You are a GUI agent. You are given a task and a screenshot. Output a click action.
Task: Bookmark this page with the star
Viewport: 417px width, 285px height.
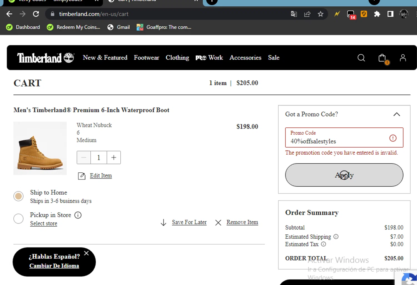[x=321, y=14]
